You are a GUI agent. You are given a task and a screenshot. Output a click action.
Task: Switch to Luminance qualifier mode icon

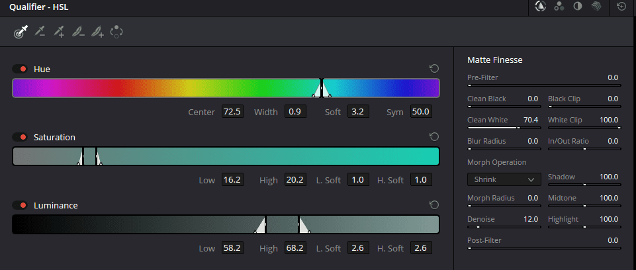coord(578,6)
